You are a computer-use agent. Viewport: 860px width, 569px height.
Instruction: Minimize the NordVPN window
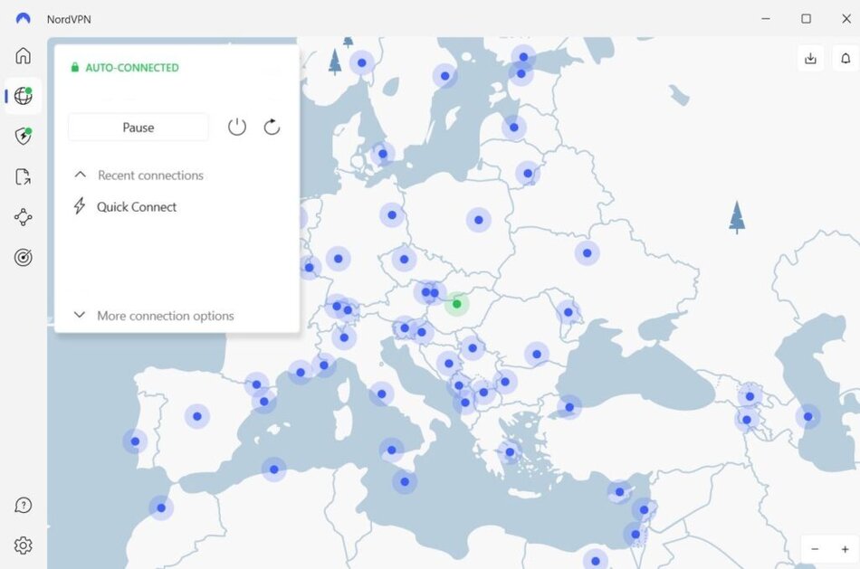pyautogui.click(x=766, y=19)
